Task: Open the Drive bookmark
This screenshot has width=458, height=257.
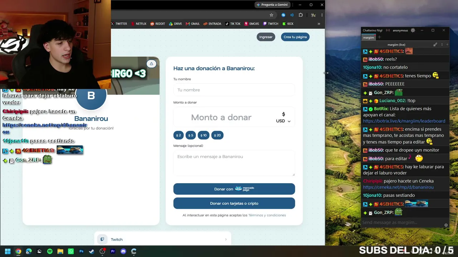Action: [175, 24]
